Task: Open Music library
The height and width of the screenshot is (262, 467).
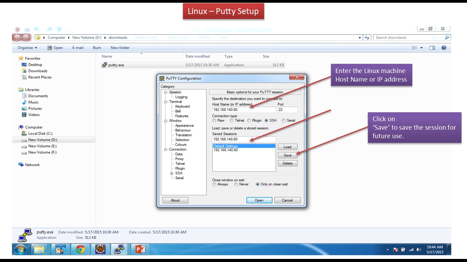Action: pos(33,102)
